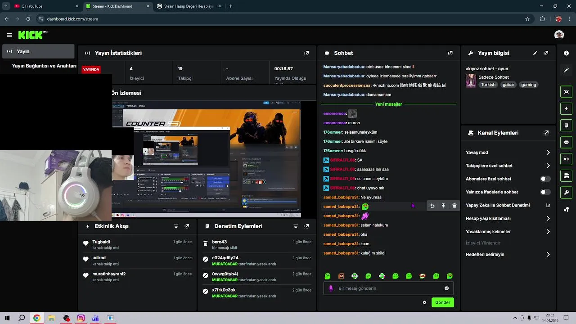
Task: Expand Hedefleri belirleyin option
Action: pyautogui.click(x=508, y=254)
